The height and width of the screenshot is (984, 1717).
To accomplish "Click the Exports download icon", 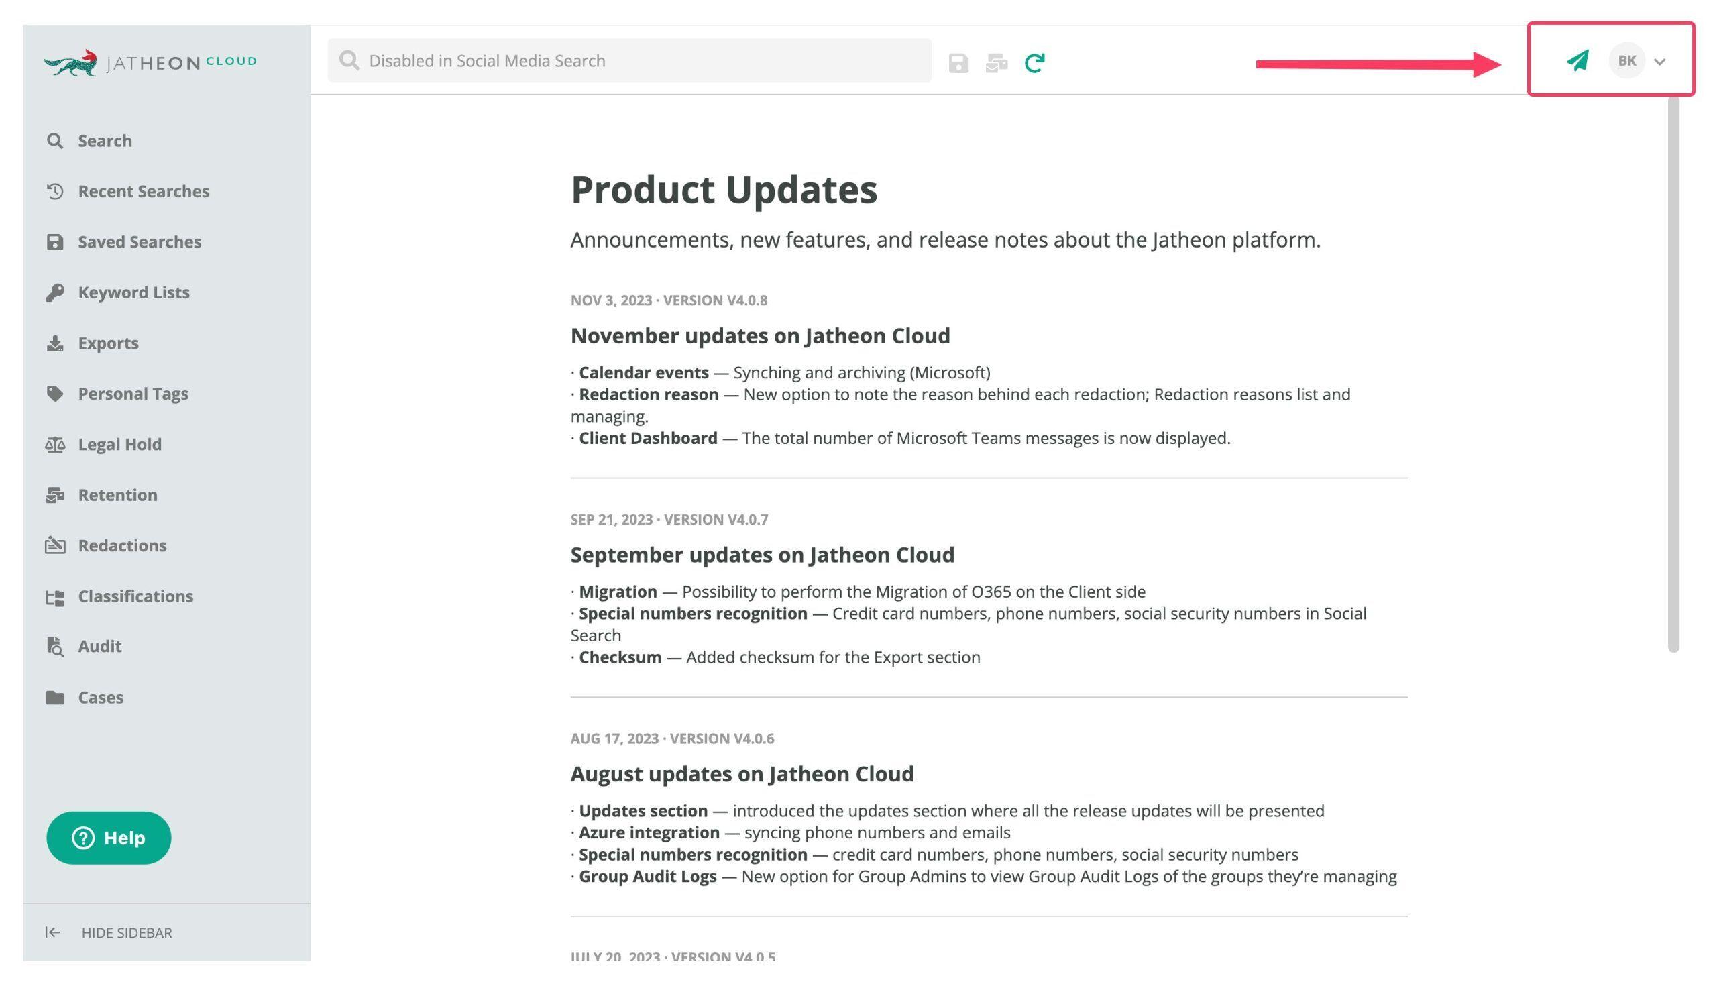I will pyautogui.click(x=55, y=343).
